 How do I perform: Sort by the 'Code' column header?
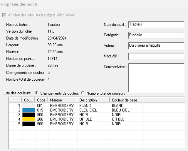(42, 100)
